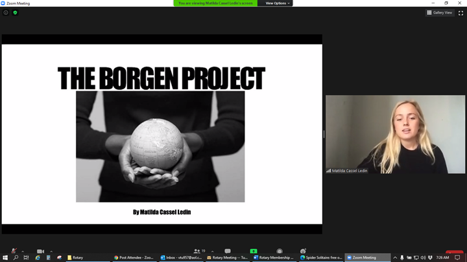Open the Windows Action Center notifications
The height and width of the screenshot is (262, 467).
pos(457,257)
